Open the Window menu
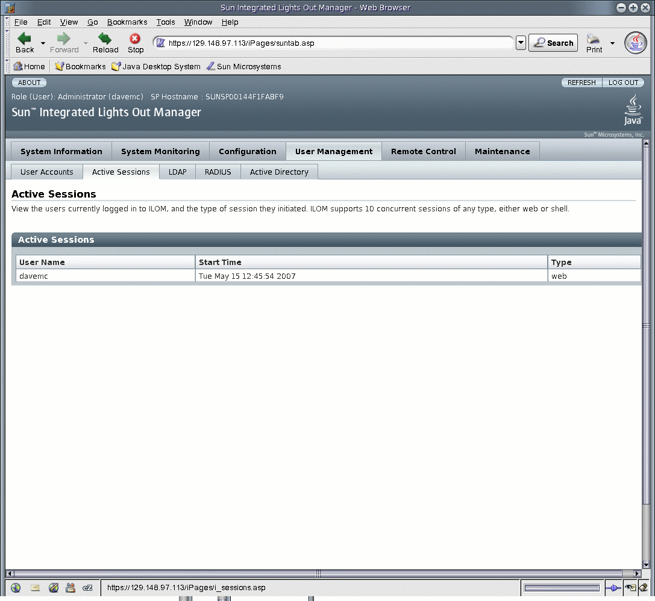The image size is (655, 601). click(x=198, y=22)
